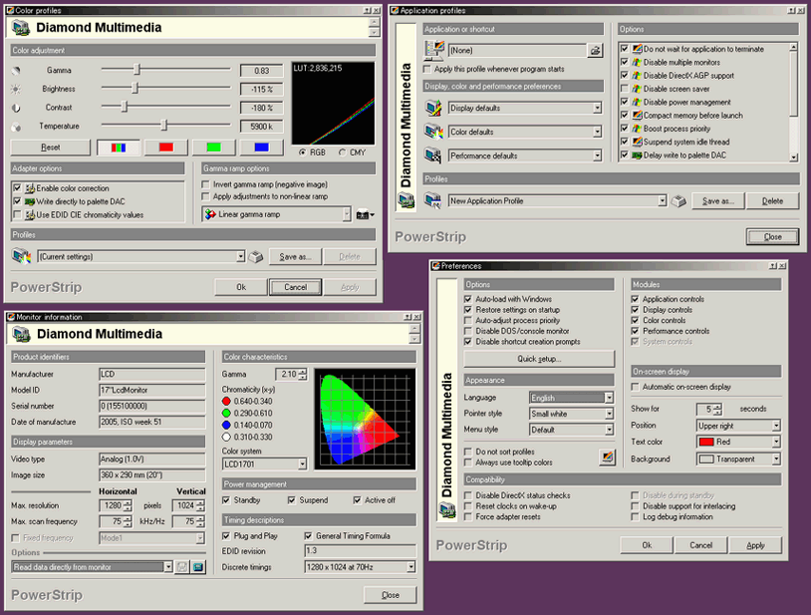Select the combined RGB channel button
This screenshot has height=615, width=811.
[x=119, y=148]
